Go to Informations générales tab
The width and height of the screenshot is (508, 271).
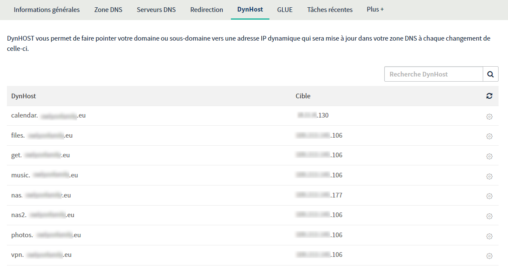click(x=47, y=9)
